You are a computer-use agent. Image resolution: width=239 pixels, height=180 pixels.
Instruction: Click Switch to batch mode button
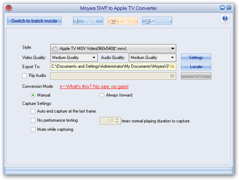click(x=34, y=21)
